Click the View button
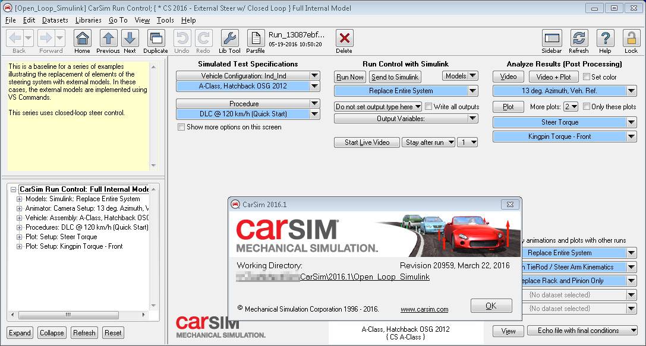The height and width of the screenshot is (346, 646). [508, 331]
